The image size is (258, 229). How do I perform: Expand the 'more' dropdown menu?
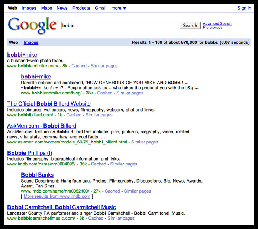(119, 8)
